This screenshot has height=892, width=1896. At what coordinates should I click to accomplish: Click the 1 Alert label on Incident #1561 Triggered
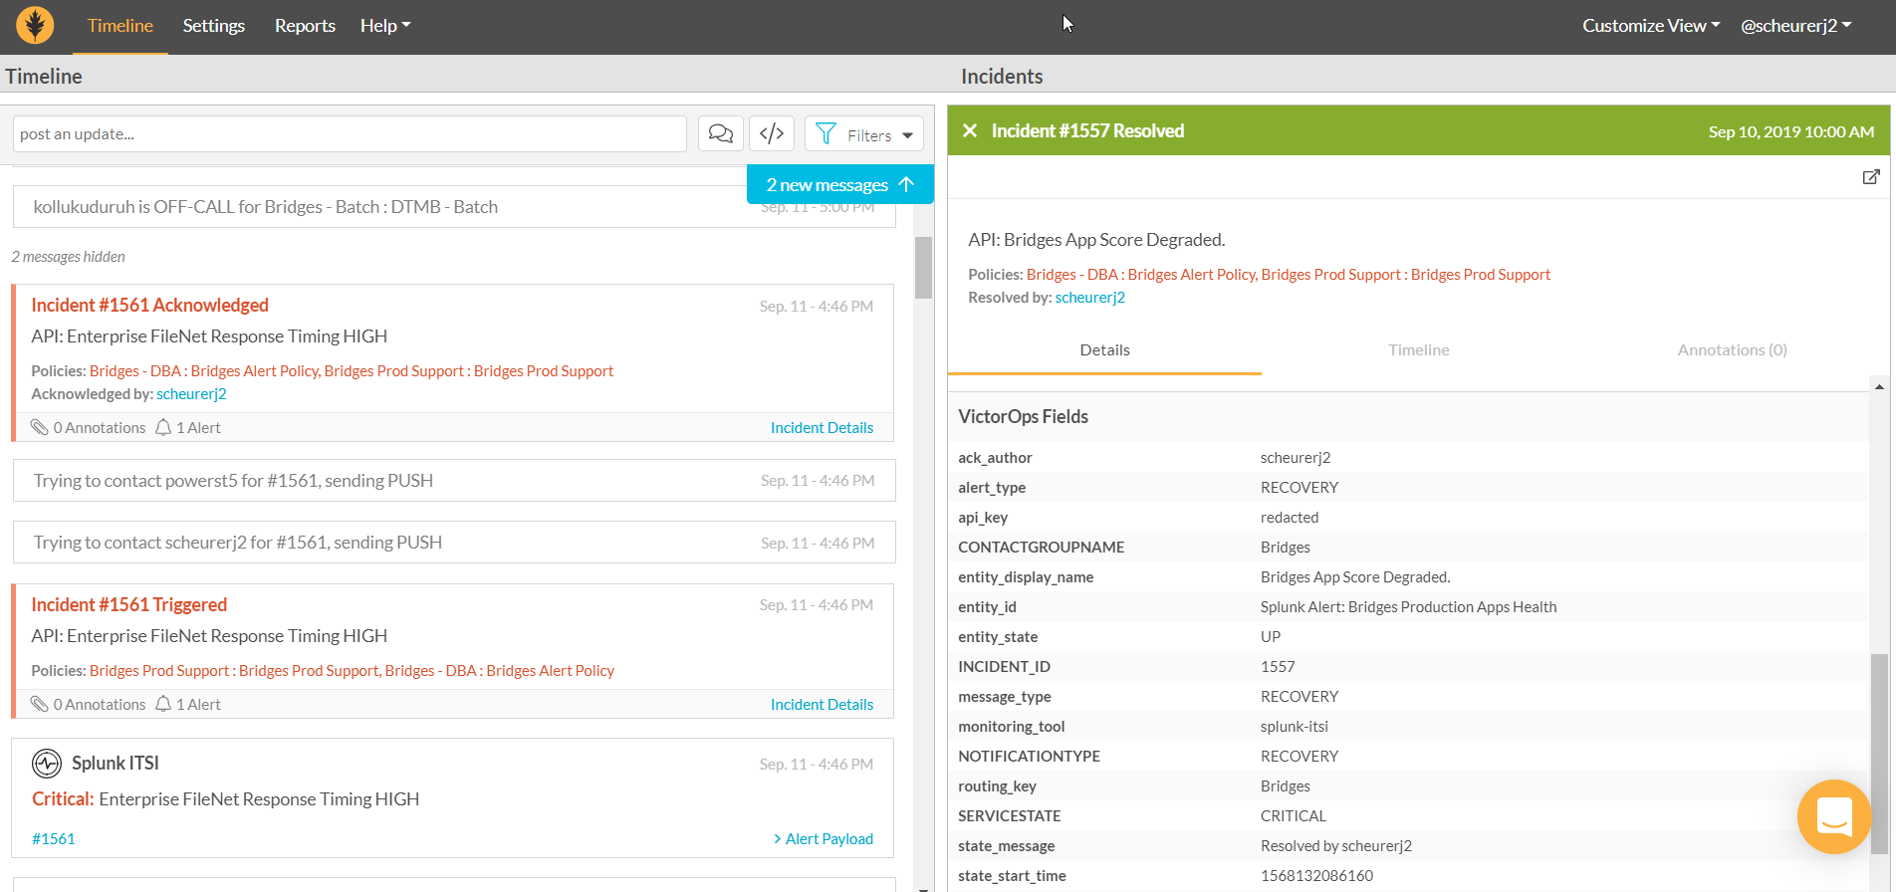198,704
